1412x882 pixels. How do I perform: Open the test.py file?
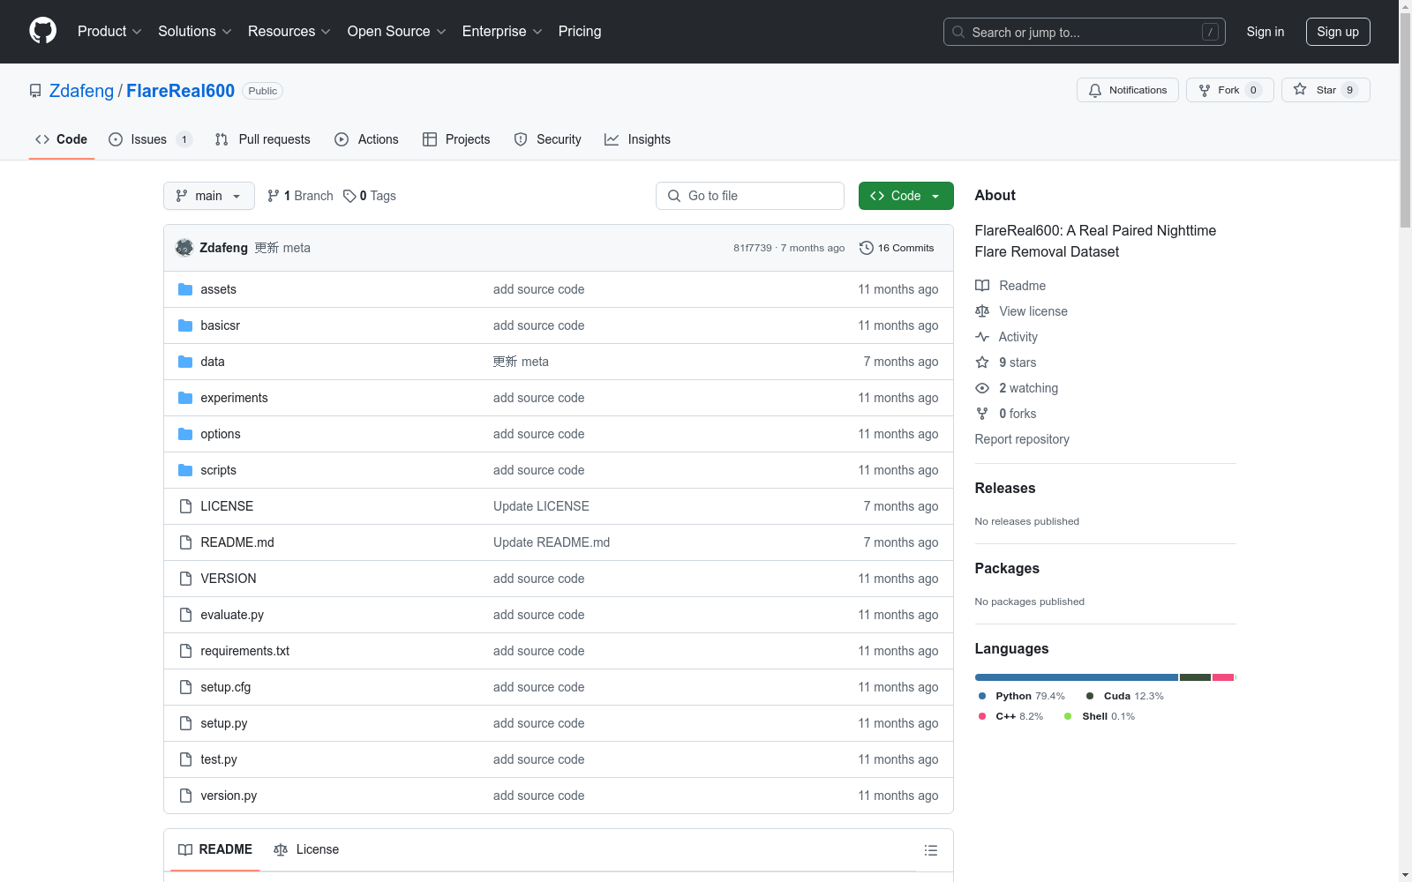pos(219,759)
